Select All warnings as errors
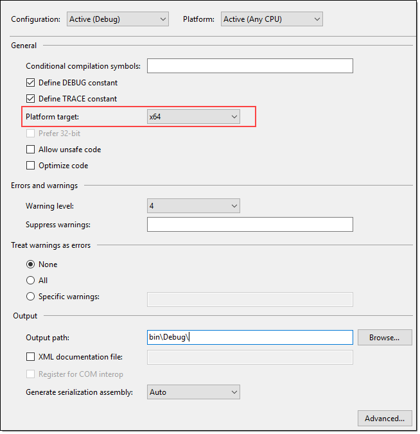Screen dimensions: 420x434 (x=30, y=281)
